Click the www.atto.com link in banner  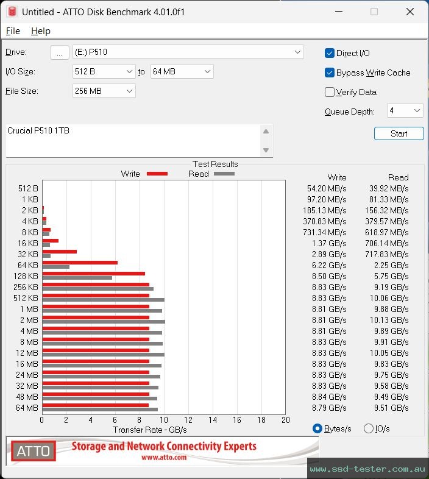click(x=164, y=458)
